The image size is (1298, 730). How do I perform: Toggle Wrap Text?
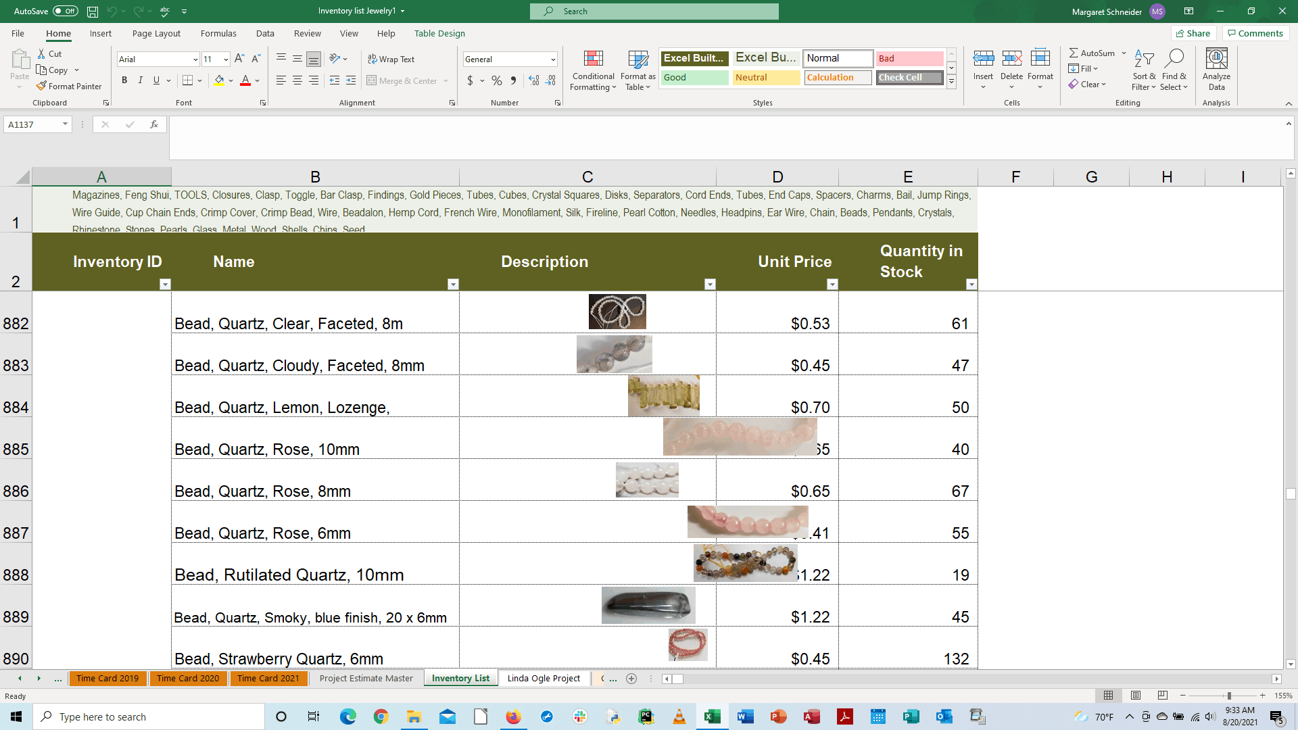391,59
